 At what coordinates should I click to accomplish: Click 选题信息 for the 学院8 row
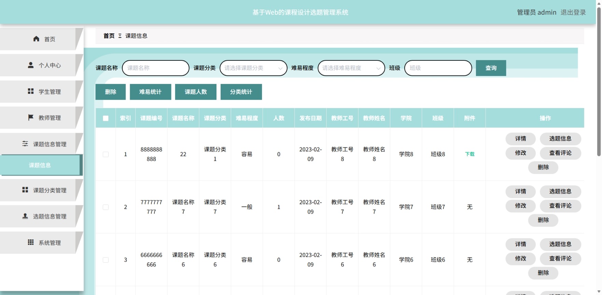point(560,138)
